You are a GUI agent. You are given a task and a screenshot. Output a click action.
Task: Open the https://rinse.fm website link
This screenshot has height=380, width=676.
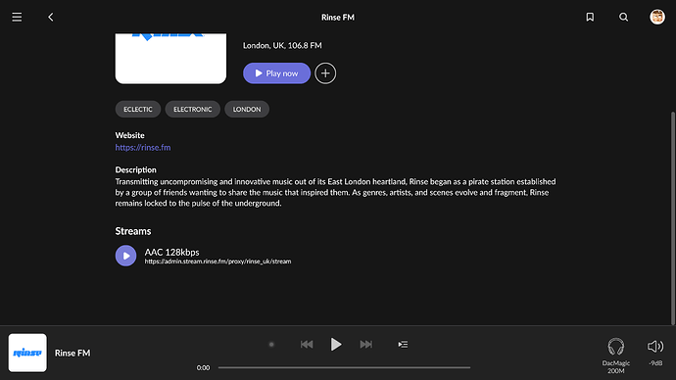click(x=143, y=147)
